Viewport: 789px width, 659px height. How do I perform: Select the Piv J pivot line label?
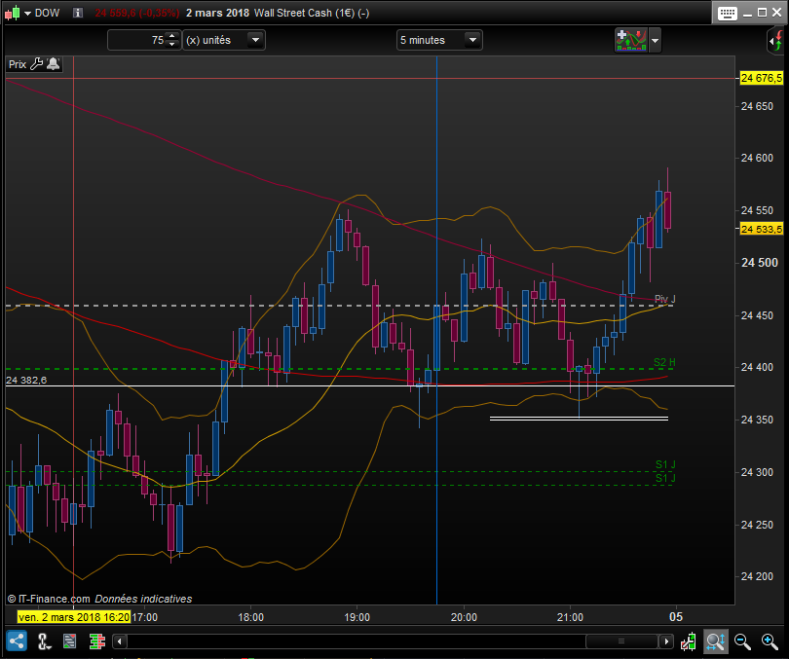pos(664,299)
